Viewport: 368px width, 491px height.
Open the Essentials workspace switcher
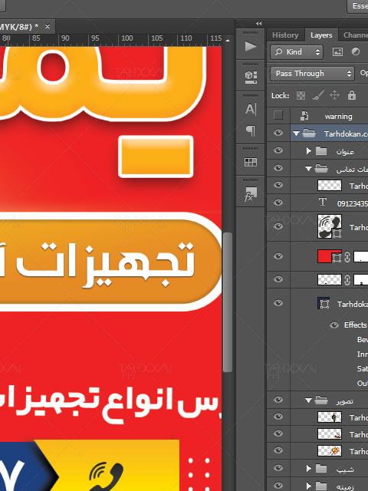pos(357,6)
